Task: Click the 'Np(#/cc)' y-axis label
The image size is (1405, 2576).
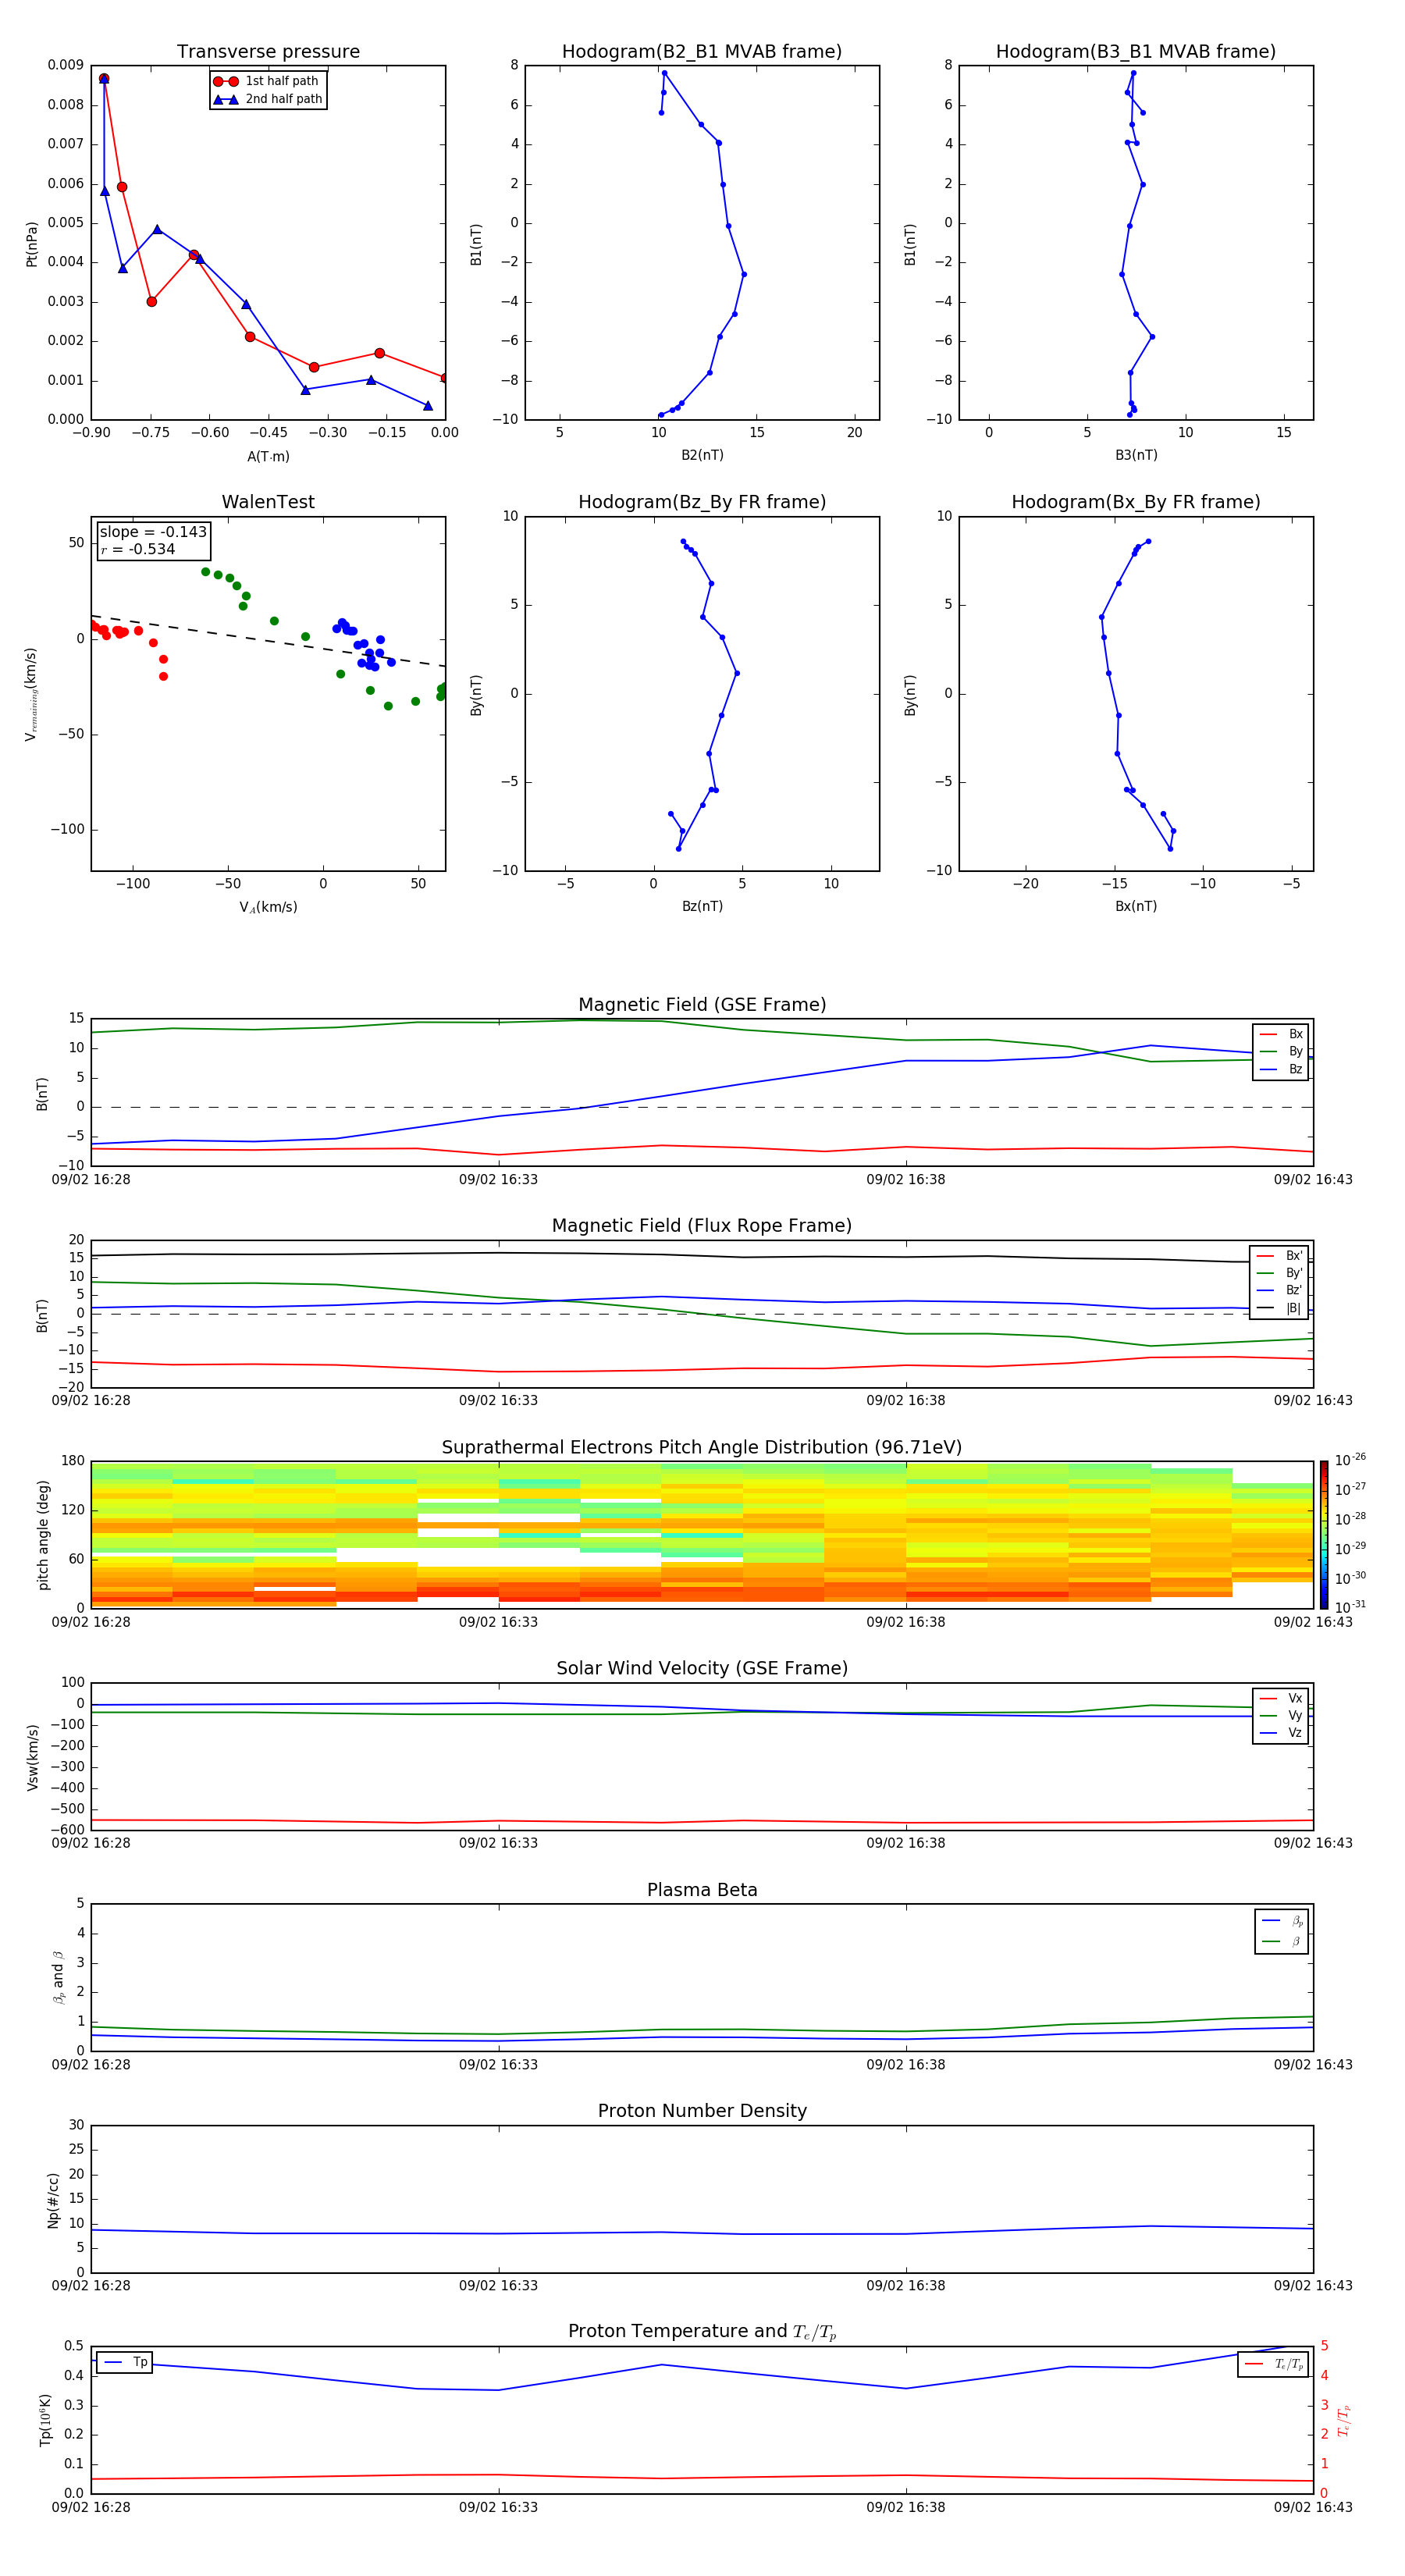Action: point(54,2200)
